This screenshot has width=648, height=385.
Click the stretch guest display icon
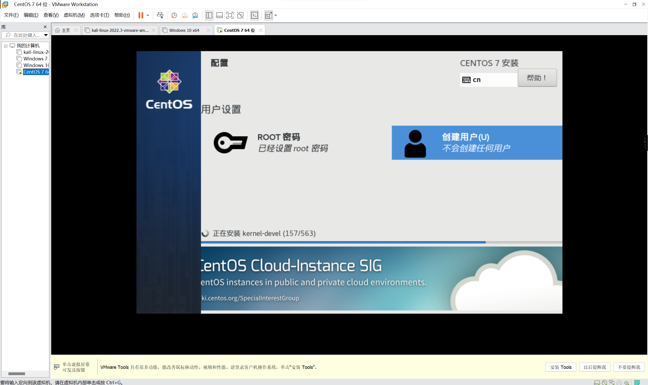click(x=268, y=15)
